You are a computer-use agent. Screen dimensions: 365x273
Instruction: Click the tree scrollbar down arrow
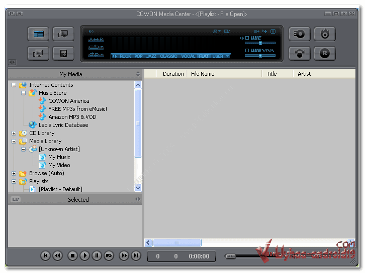(x=138, y=188)
